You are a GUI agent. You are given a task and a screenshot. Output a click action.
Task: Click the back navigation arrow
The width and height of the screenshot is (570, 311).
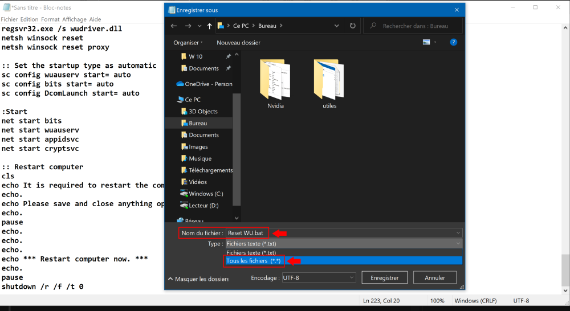[173, 26]
